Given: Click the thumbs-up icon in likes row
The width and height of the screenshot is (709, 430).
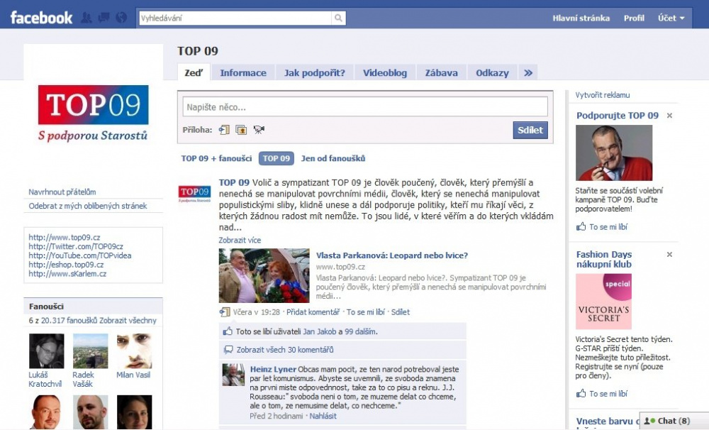Looking at the screenshot, I should [228, 331].
